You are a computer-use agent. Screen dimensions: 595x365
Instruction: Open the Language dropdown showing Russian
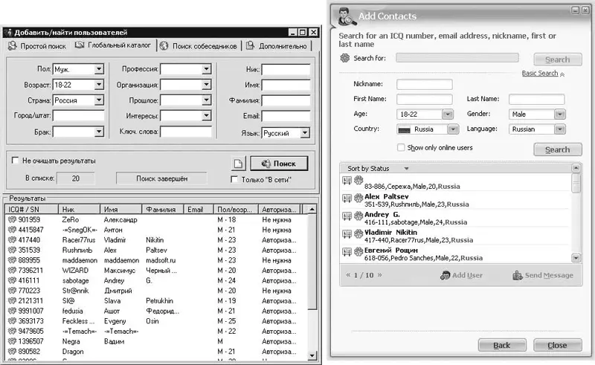pos(560,129)
